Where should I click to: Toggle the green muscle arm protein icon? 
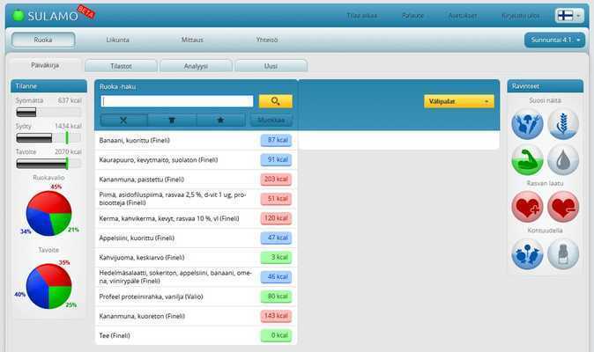(x=527, y=160)
